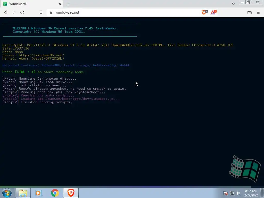
Task: Click the Windows 96 logo graphic
Action: tap(245, 169)
